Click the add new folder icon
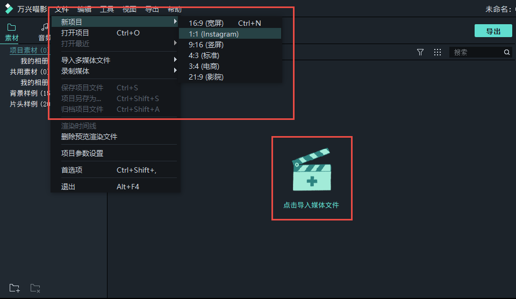 point(15,288)
